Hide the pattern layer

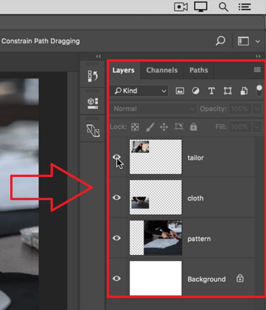(117, 238)
